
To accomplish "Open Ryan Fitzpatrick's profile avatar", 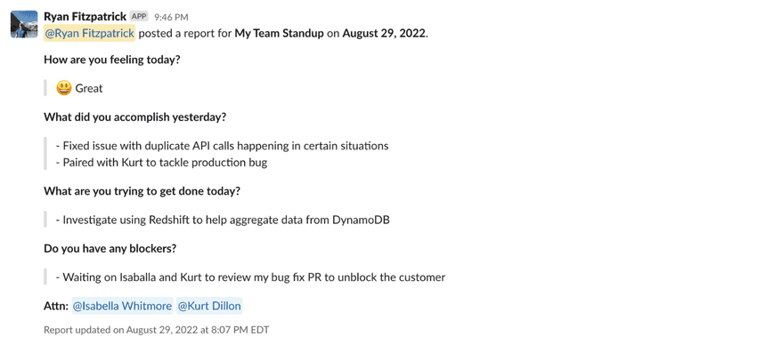I will [x=24, y=24].
